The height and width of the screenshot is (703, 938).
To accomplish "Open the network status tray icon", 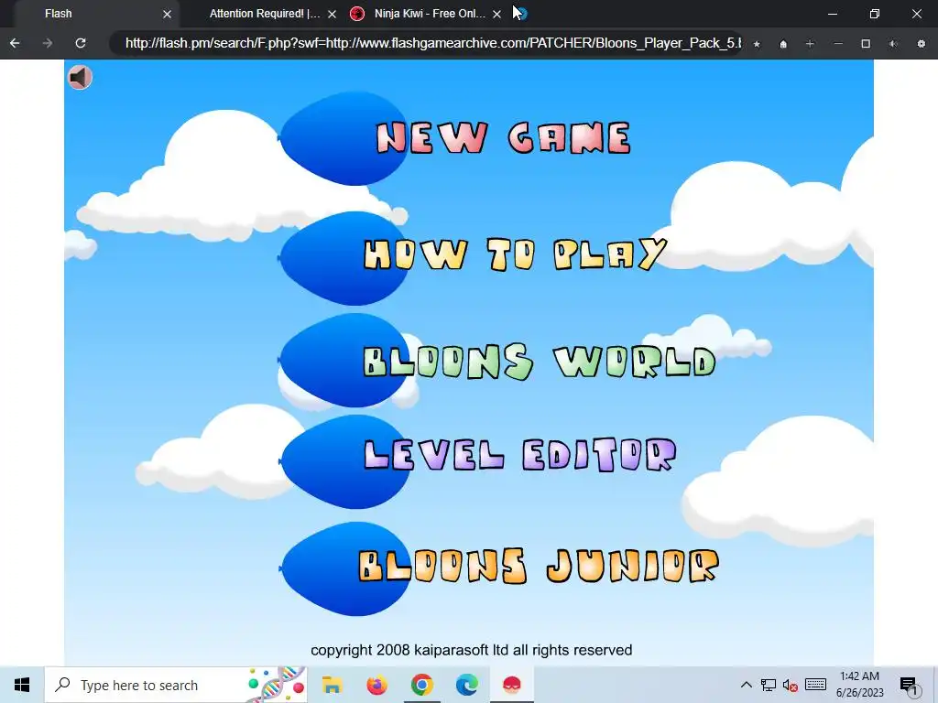I will tap(769, 685).
